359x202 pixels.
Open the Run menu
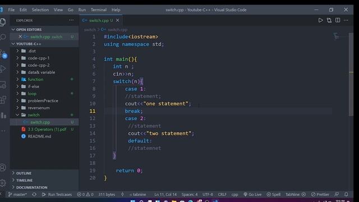coord(82,10)
